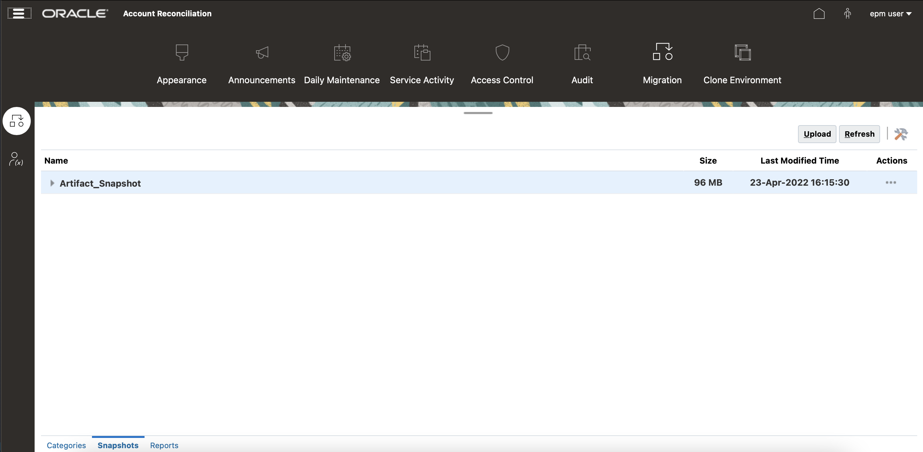Click the Refresh button
The width and height of the screenshot is (923, 452).
click(859, 134)
